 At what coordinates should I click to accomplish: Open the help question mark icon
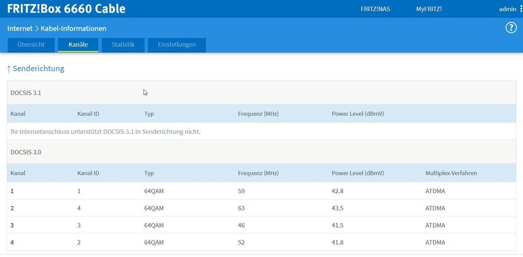tap(511, 28)
